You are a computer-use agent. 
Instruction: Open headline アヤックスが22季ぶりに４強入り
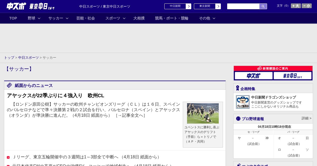pos(55,96)
